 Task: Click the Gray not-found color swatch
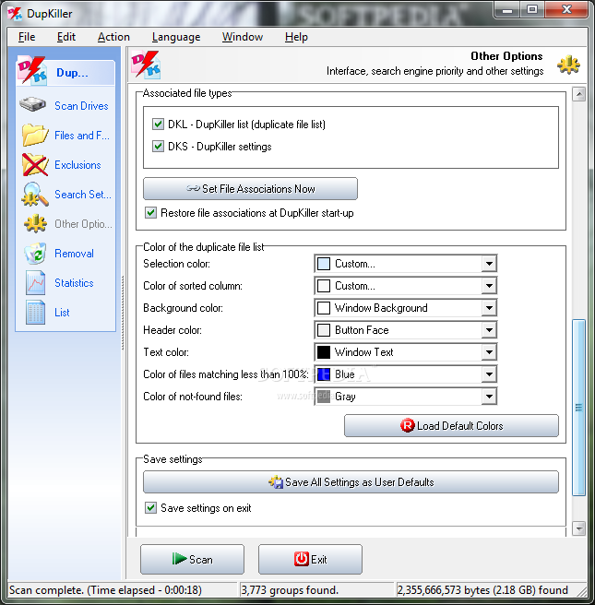[324, 397]
